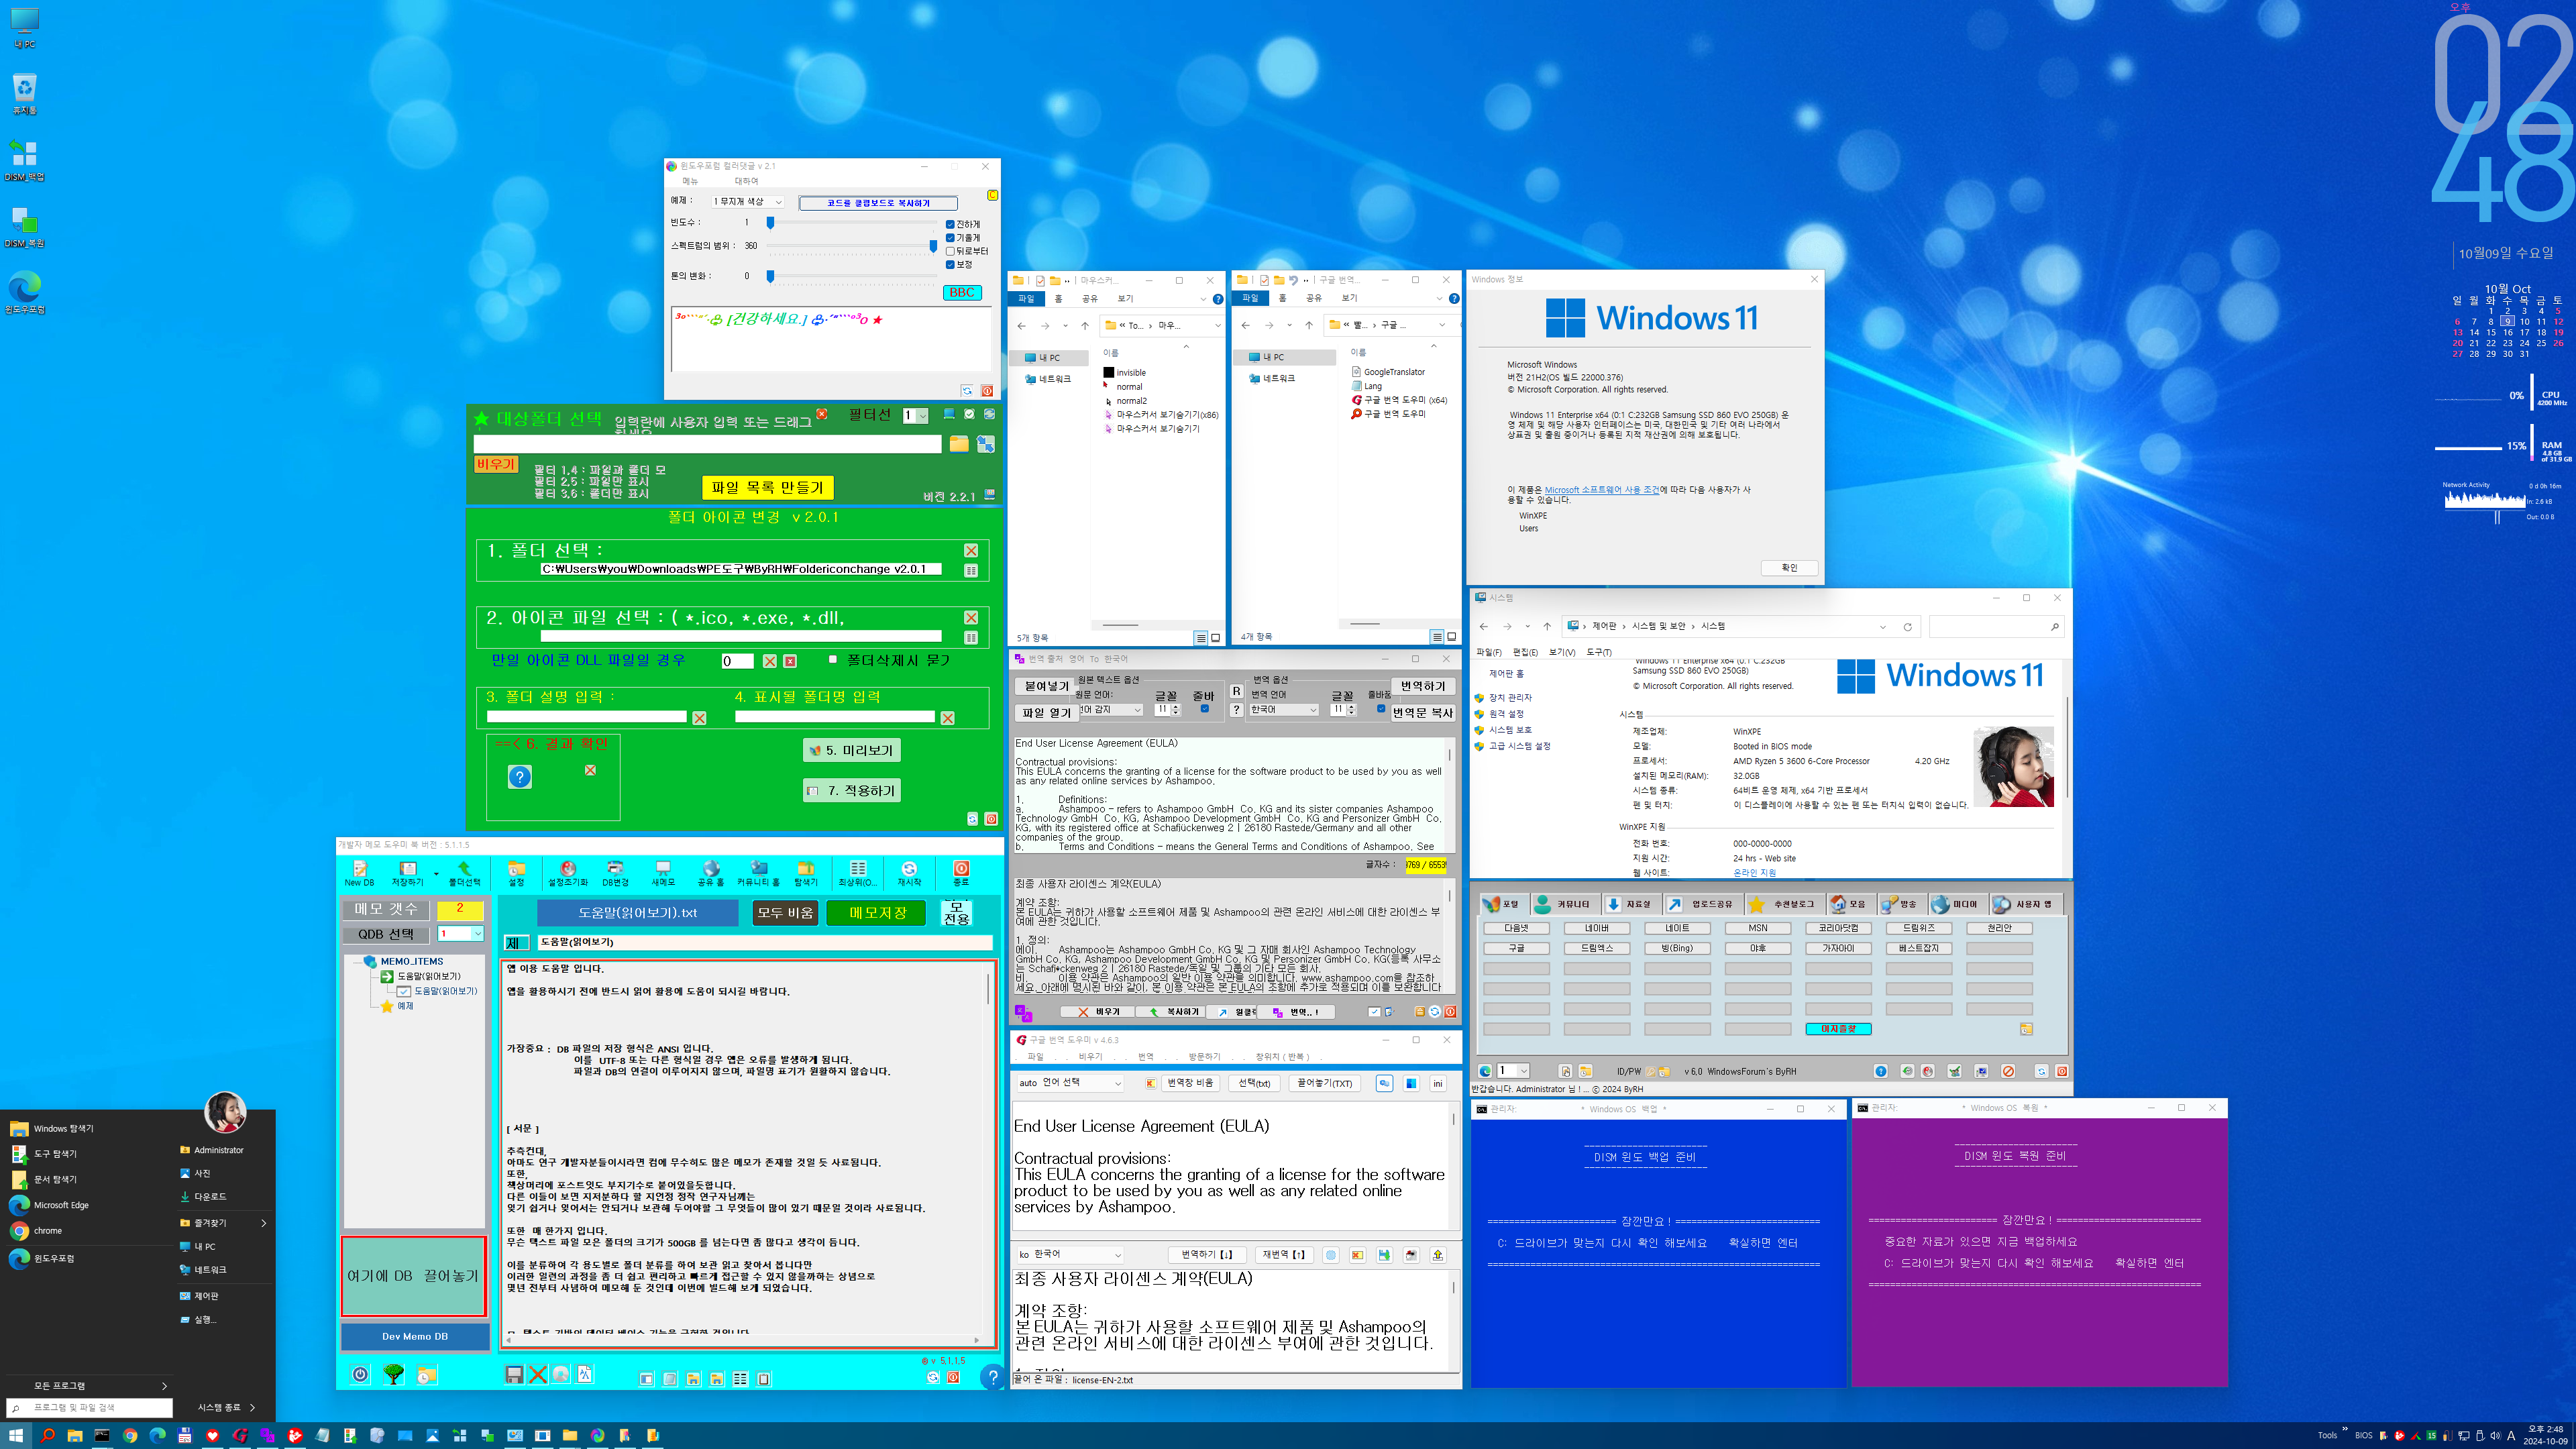The image size is (2576, 1449).
Task: Open QDB 선택 number dropdown
Action: click(x=461, y=933)
